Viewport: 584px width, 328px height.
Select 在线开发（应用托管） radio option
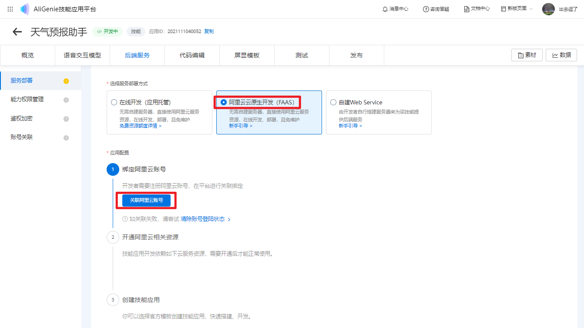114,103
